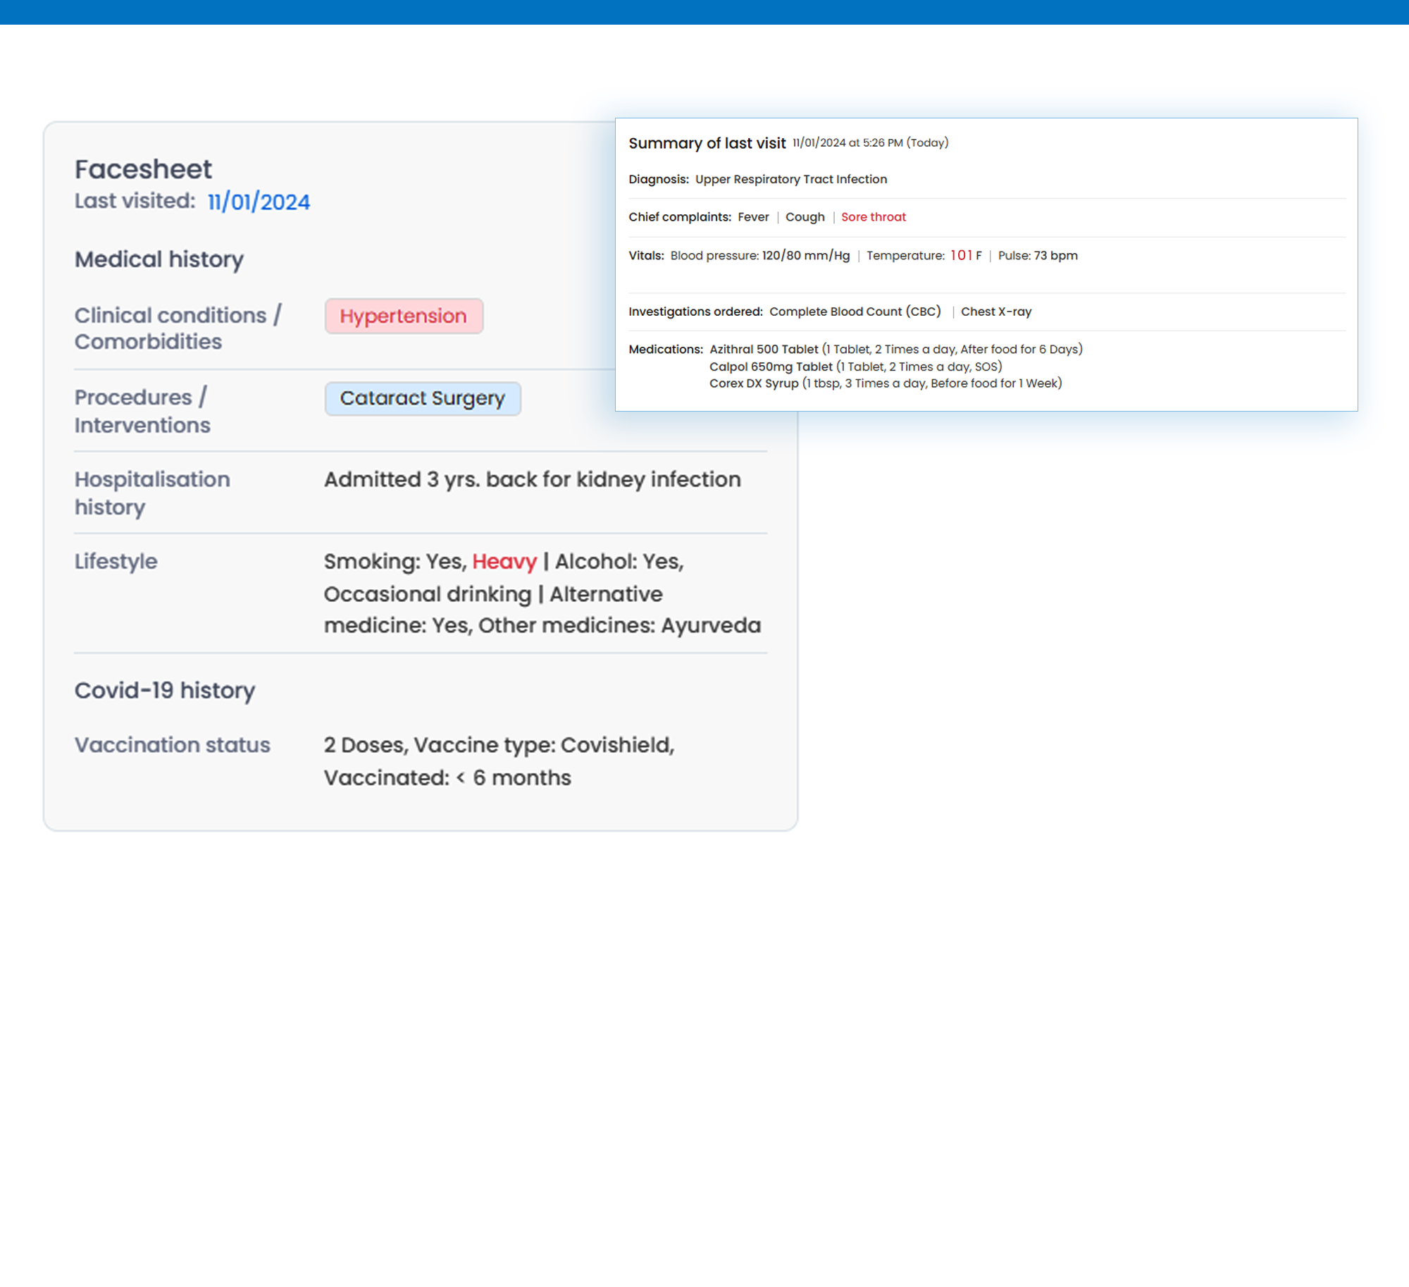The image size is (1409, 1287).
Task: Click the Sore throat complaint in red
Action: coord(873,217)
